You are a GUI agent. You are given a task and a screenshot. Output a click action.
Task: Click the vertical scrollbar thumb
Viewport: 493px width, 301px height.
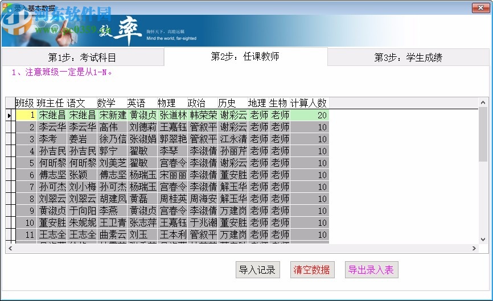(483, 134)
